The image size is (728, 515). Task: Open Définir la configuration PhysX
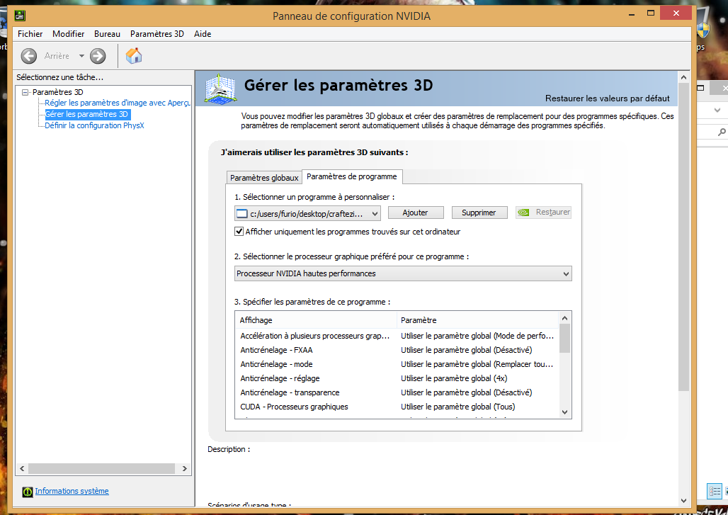(x=94, y=125)
